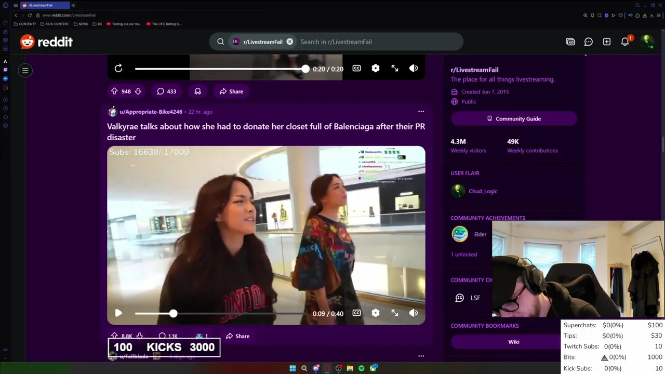Upvote the post with 948 votes

[x=114, y=91]
